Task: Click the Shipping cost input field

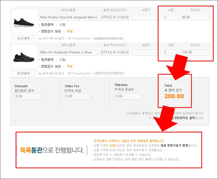Action: click(x=128, y=96)
